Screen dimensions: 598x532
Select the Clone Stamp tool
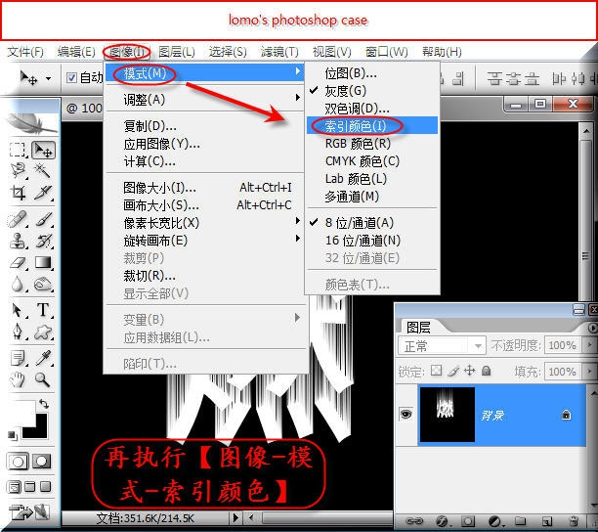(x=18, y=241)
